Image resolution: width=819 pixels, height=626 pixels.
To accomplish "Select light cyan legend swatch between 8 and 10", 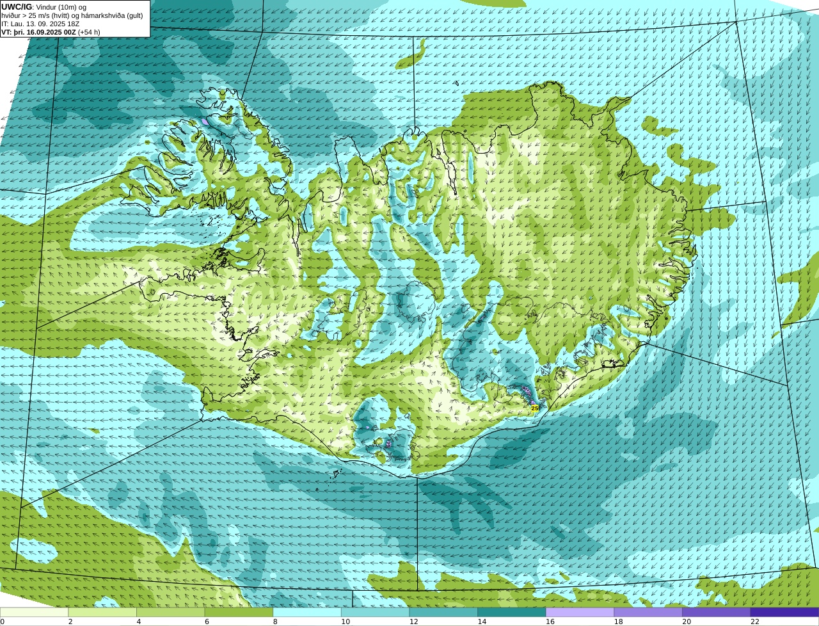I will 307,612.
